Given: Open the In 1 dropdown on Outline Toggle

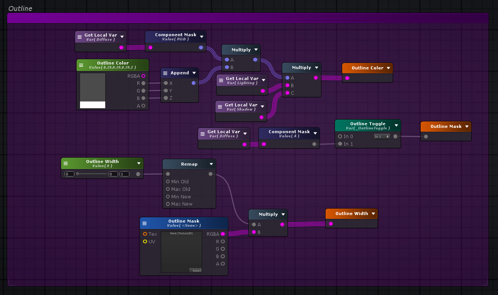Looking at the screenshot, I should point(382,137).
